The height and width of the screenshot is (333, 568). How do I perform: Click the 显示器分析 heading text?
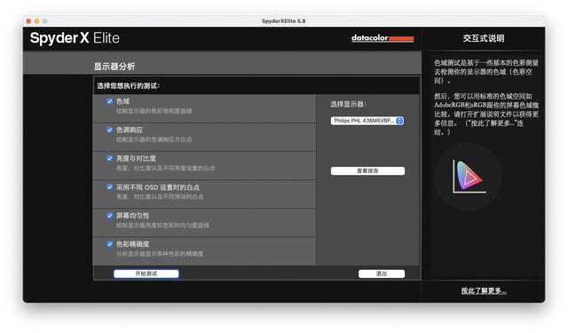[x=114, y=67]
